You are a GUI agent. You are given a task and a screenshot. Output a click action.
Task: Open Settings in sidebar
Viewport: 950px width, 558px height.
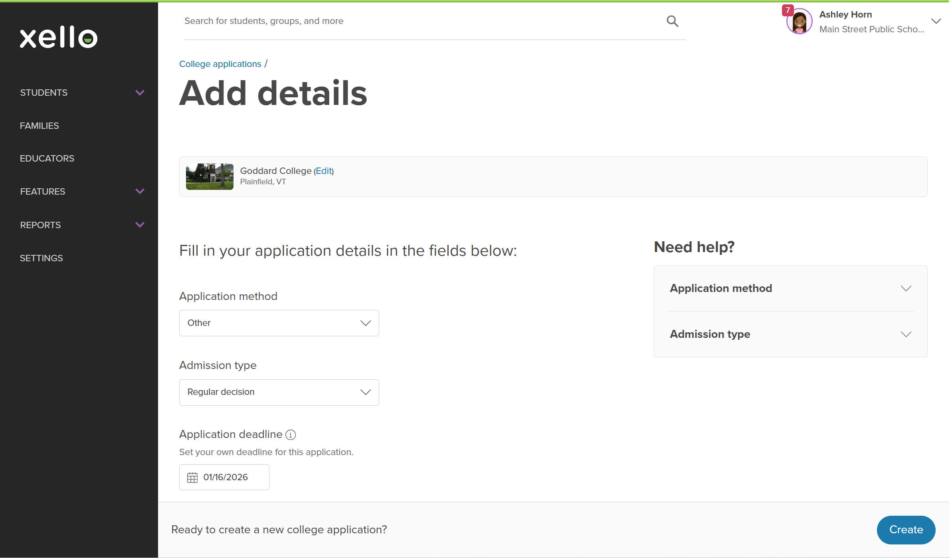[x=42, y=258]
